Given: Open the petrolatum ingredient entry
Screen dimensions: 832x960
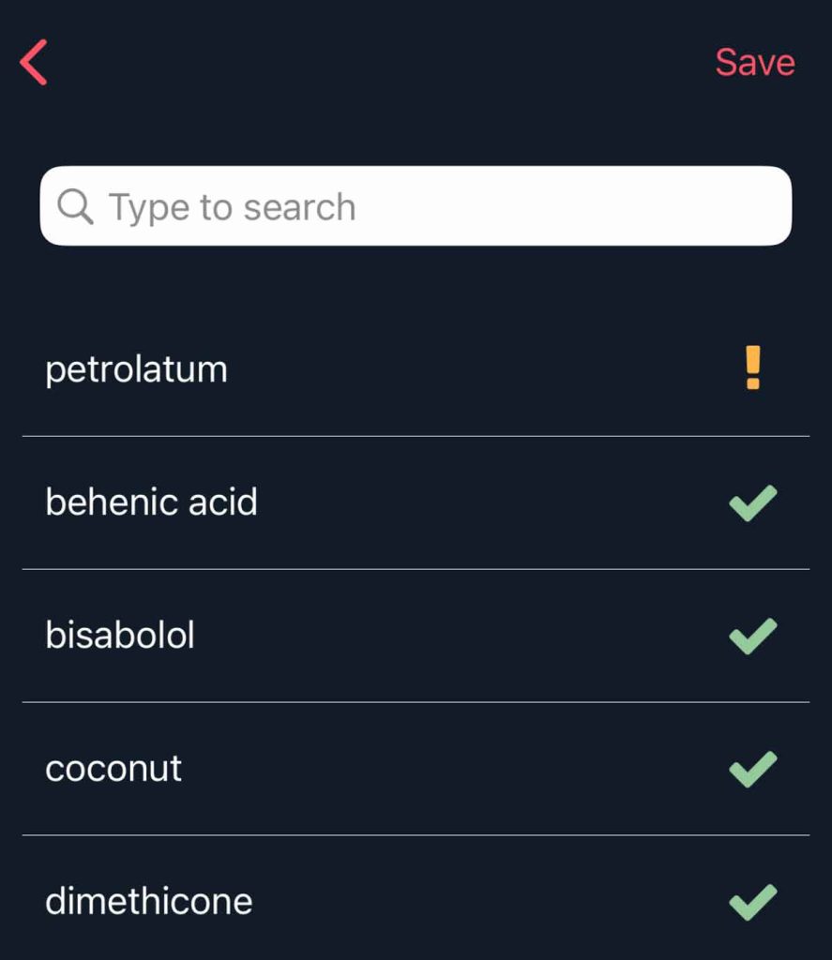Looking at the screenshot, I should [x=136, y=369].
